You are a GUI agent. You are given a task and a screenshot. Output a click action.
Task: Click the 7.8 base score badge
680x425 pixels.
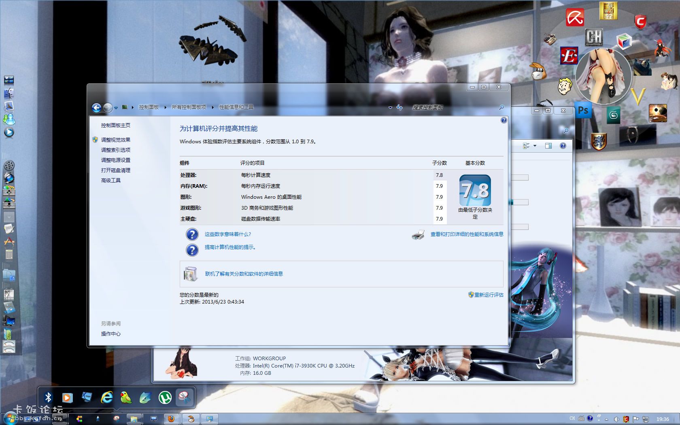[475, 190]
